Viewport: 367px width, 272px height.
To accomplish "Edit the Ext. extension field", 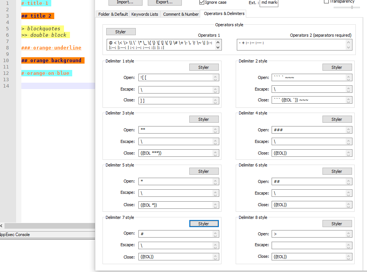I will pyautogui.click(x=269, y=3).
